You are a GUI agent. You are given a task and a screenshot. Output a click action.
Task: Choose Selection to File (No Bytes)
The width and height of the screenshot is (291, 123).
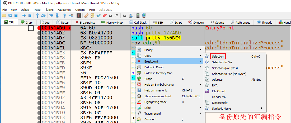234,74
